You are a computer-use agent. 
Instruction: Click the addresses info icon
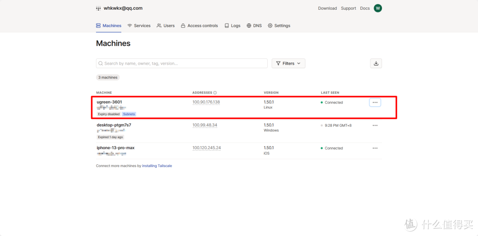click(x=215, y=93)
